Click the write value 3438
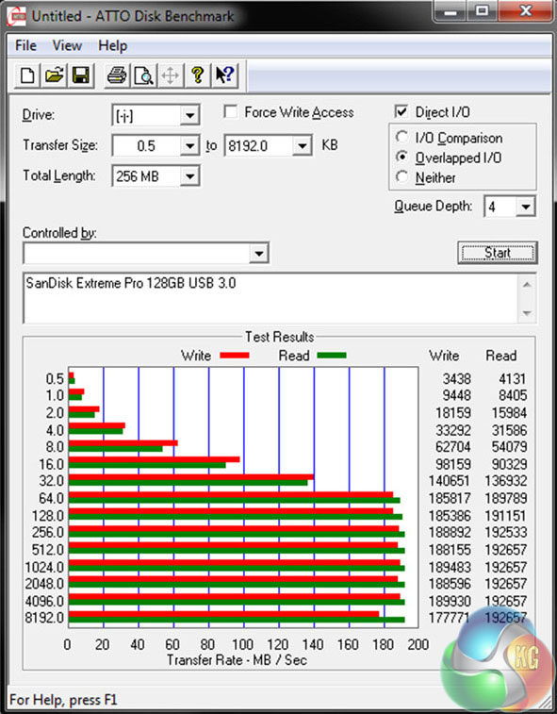557x714 pixels. pos(456,379)
